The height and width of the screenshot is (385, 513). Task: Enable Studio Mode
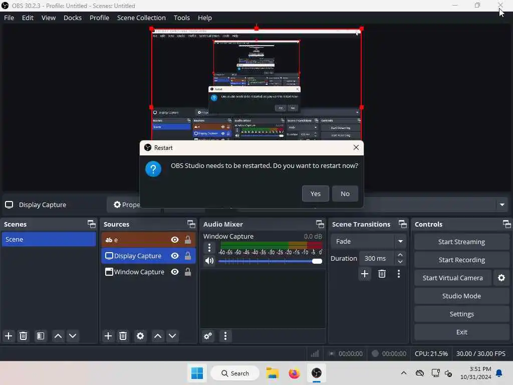click(x=461, y=296)
